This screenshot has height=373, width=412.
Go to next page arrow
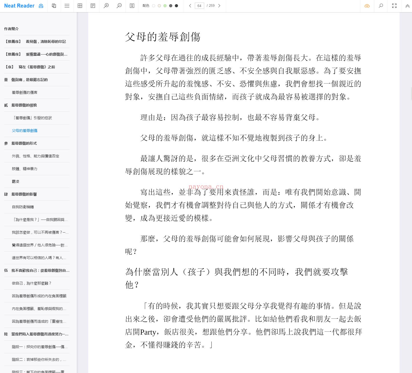[219, 6]
